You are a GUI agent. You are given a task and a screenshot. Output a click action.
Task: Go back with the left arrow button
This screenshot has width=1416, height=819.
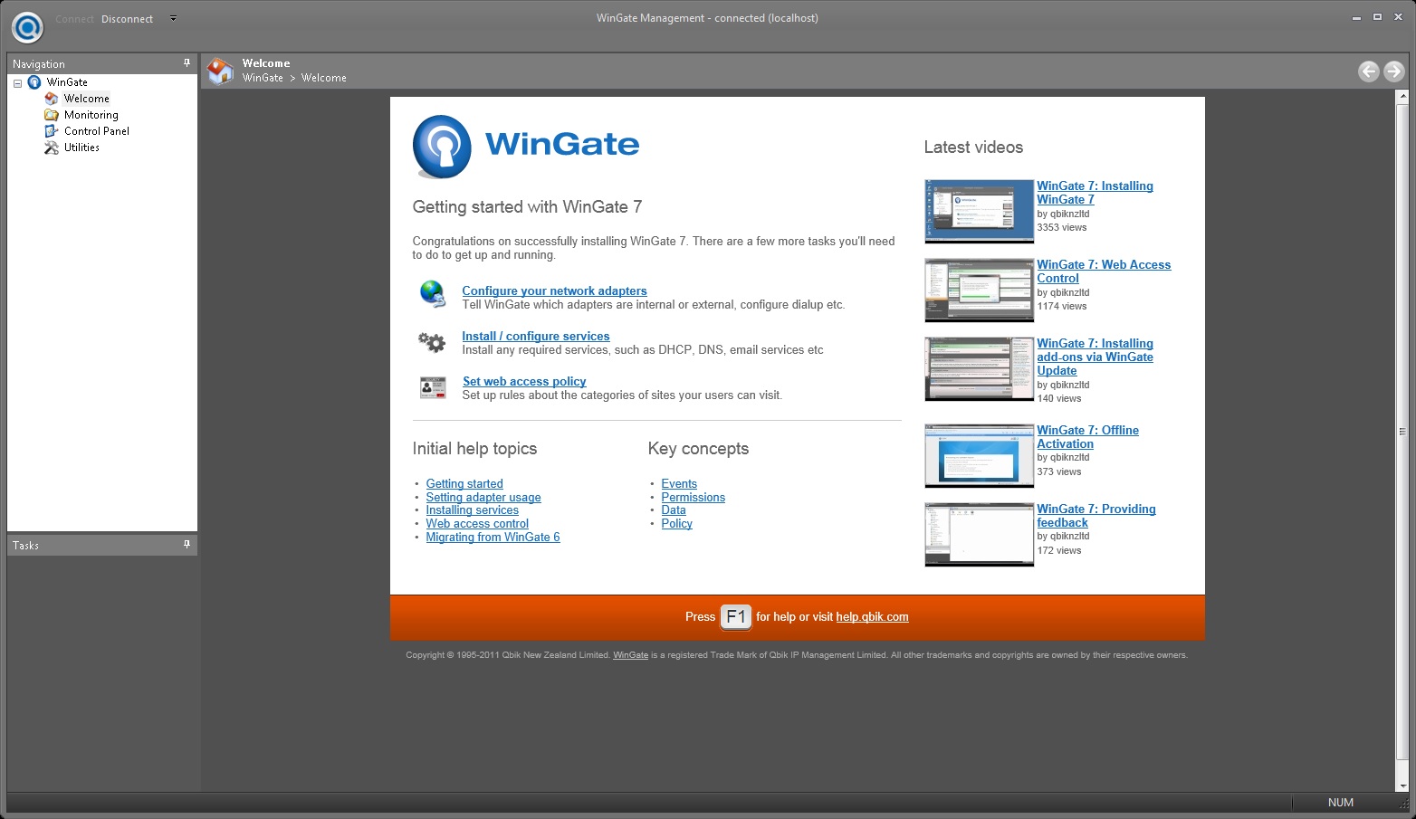[1369, 71]
